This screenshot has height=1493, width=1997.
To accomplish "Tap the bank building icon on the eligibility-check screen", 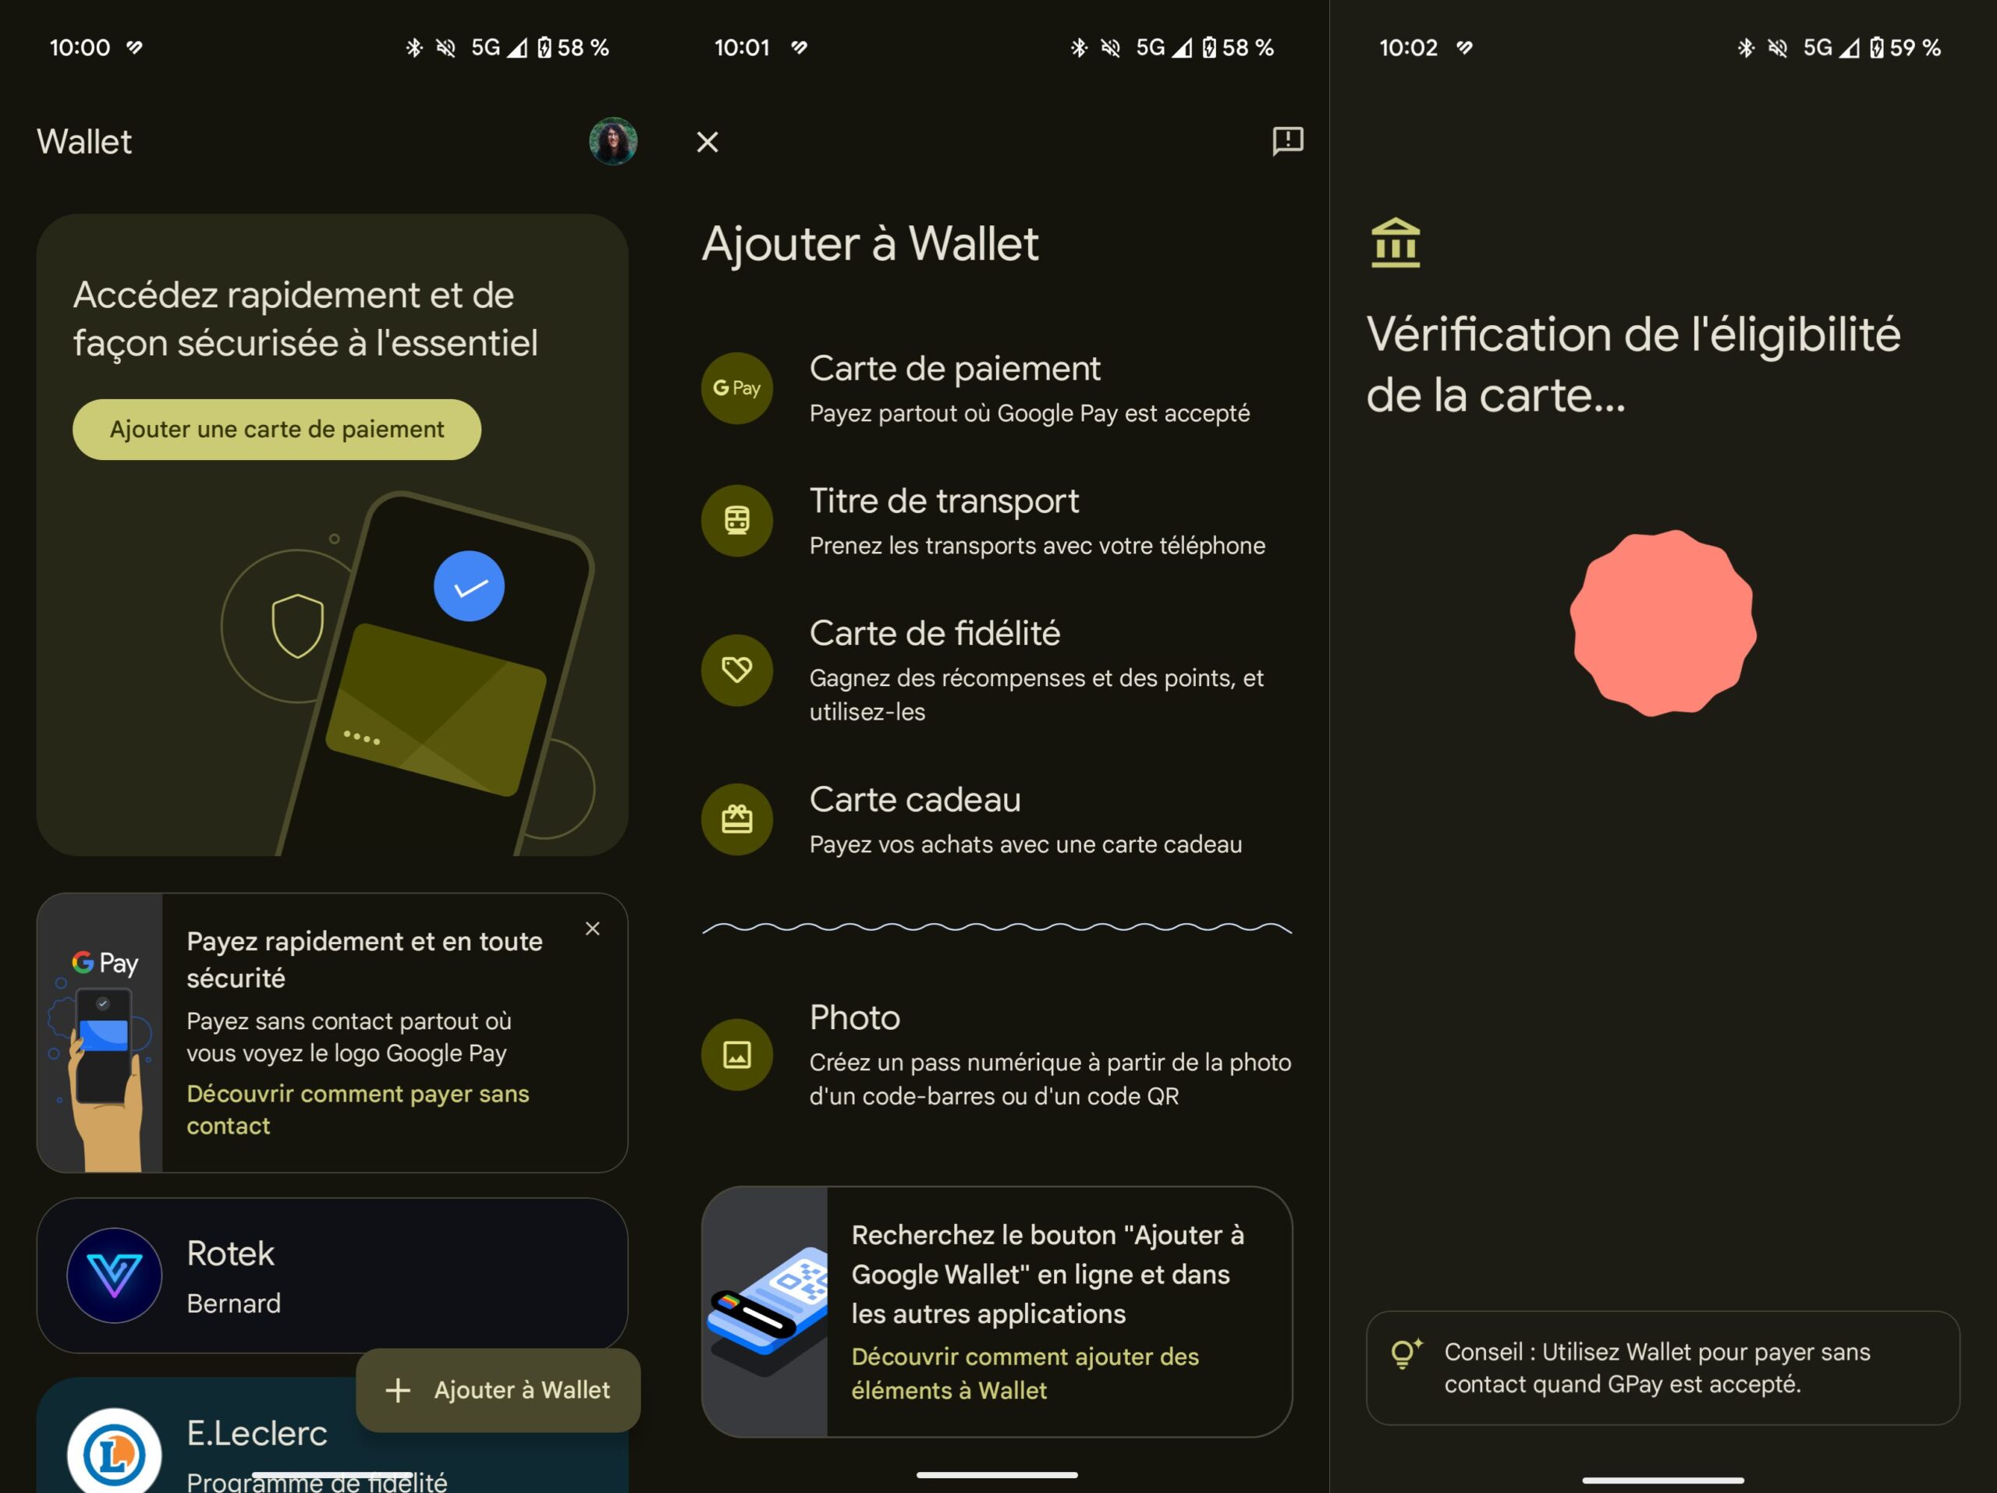I will 1396,242.
